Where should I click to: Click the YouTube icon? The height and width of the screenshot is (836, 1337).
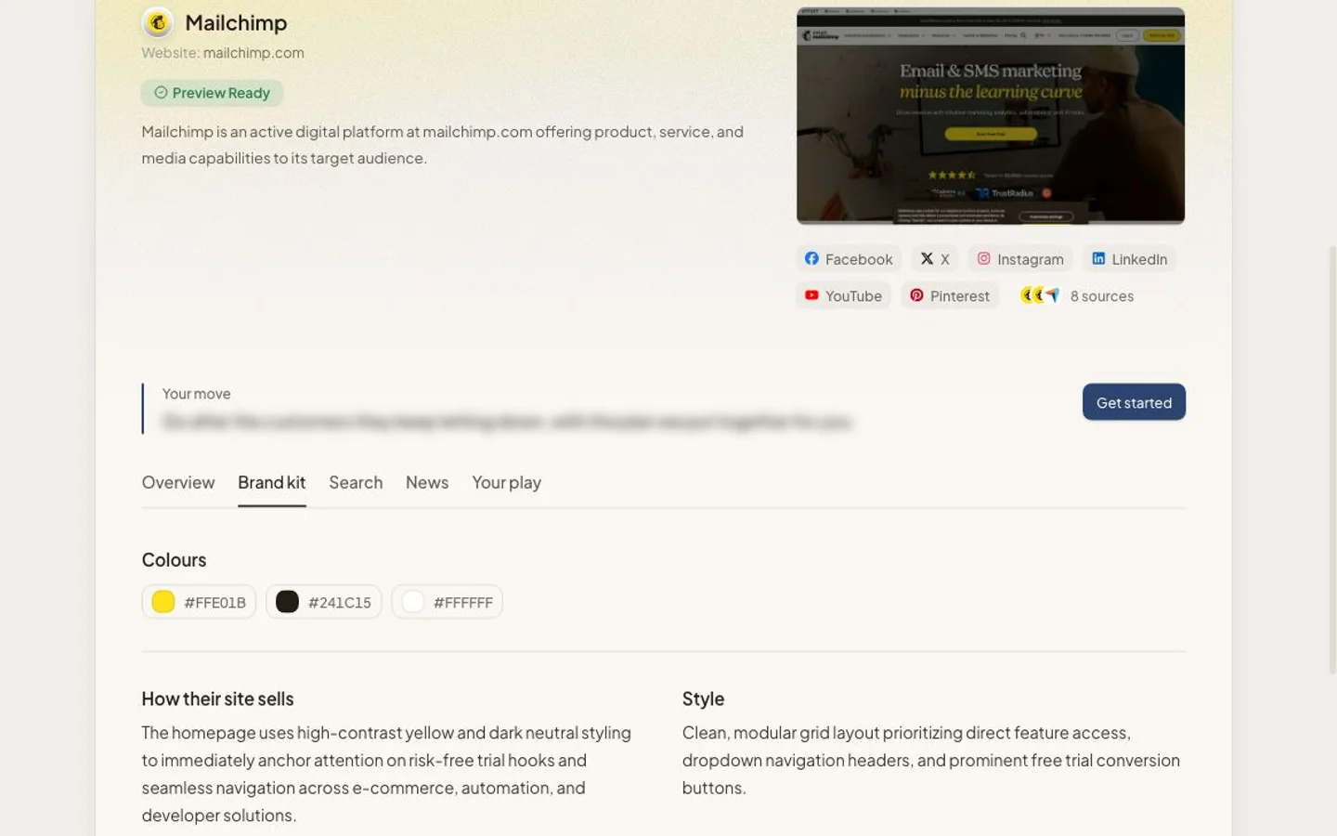811,295
